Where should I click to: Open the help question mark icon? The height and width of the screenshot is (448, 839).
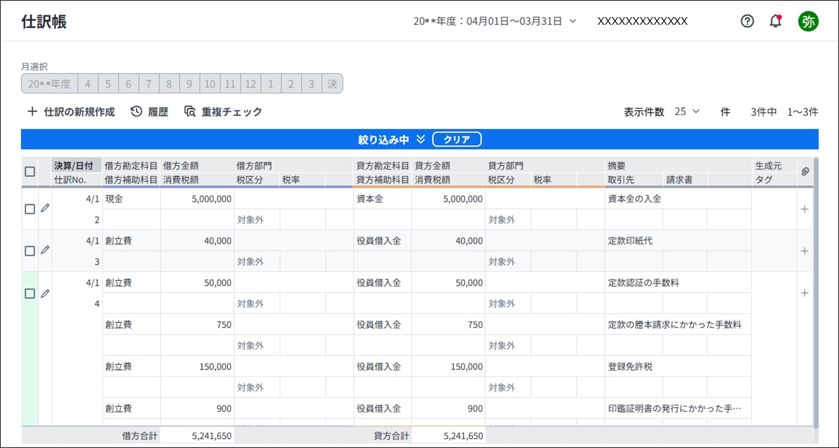[x=747, y=21]
